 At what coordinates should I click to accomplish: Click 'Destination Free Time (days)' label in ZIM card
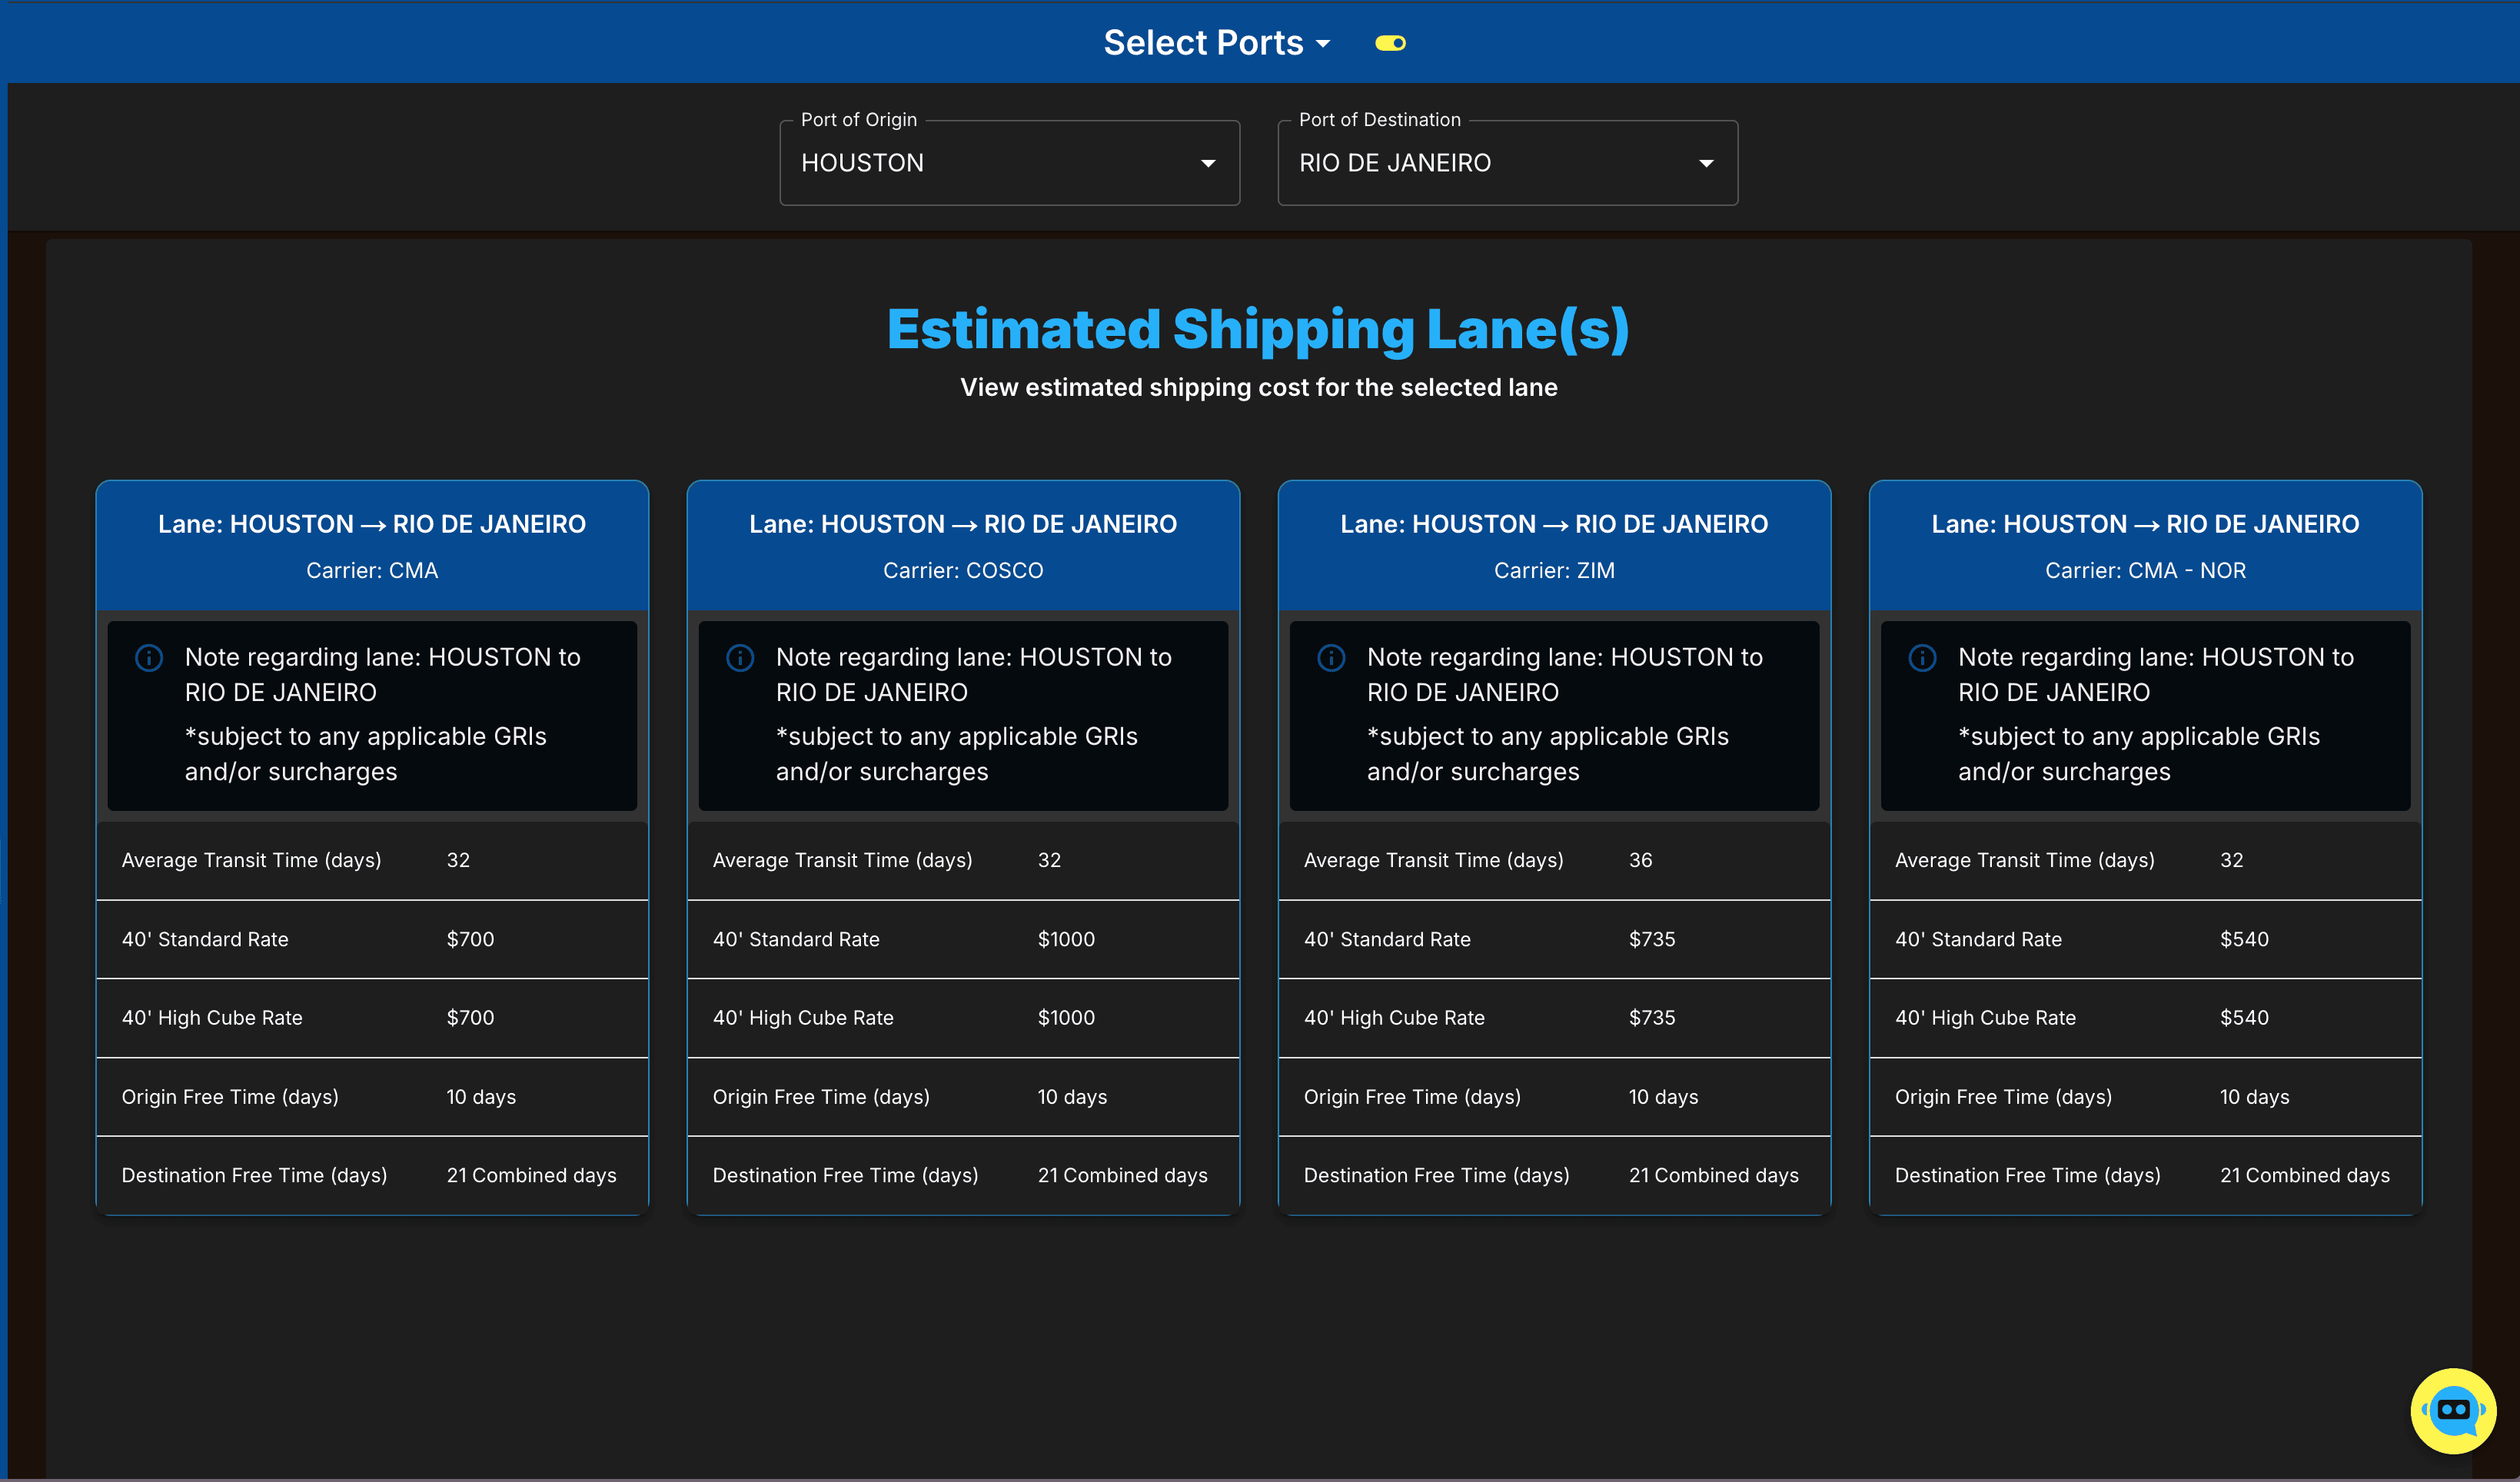coord(1436,1175)
